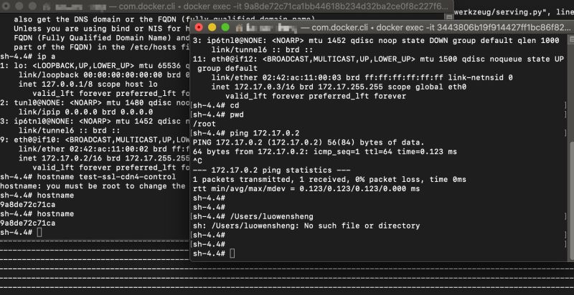Click 'No such file or directory' error line
The image size is (574, 295).
306,226
